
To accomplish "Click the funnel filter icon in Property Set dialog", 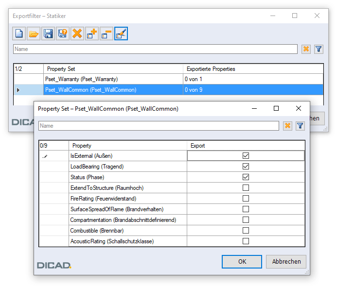I will (x=300, y=126).
